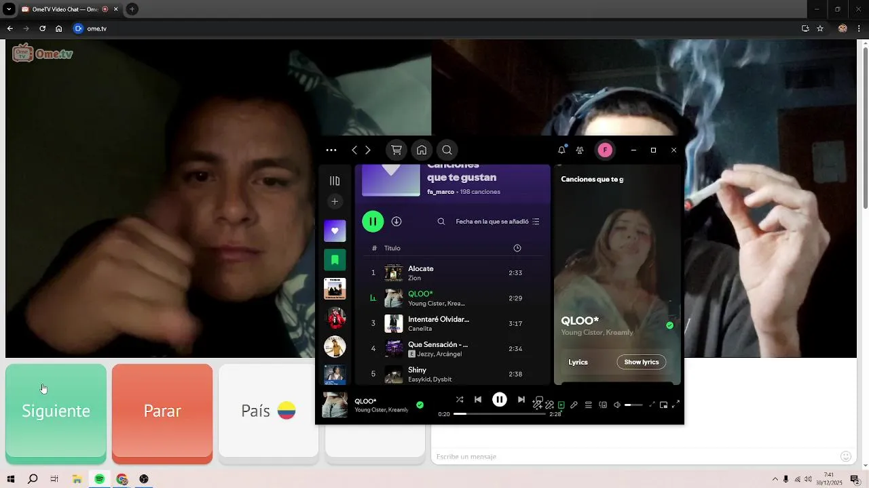Skip to next track
869x488 pixels.
pos(521,400)
